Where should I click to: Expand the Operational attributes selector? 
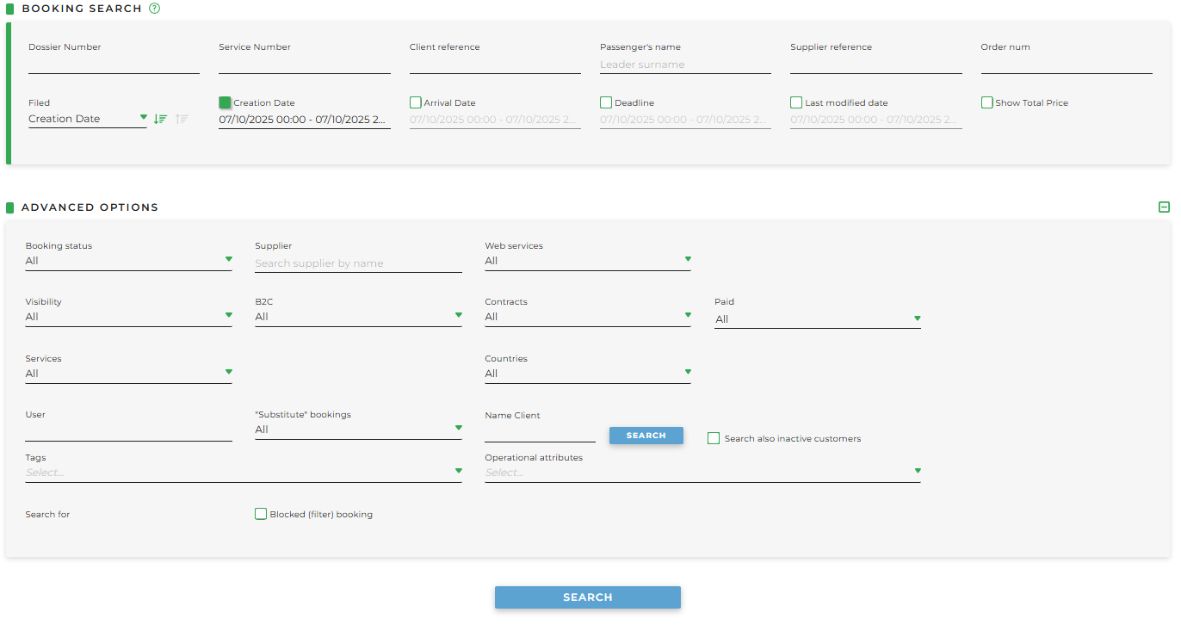[702, 473]
